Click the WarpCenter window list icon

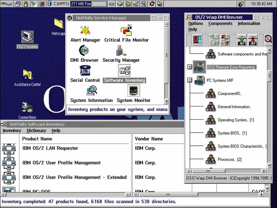point(18,4)
